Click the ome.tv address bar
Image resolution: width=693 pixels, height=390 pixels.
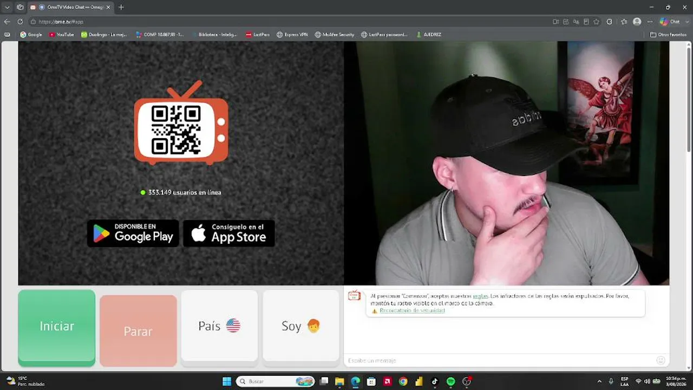tap(287, 22)
